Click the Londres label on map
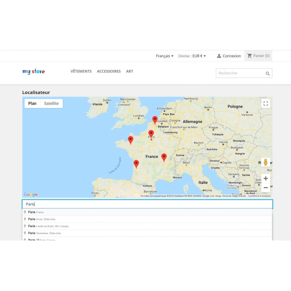The height and width of the screenshot is (291, 291). [139, 116]
